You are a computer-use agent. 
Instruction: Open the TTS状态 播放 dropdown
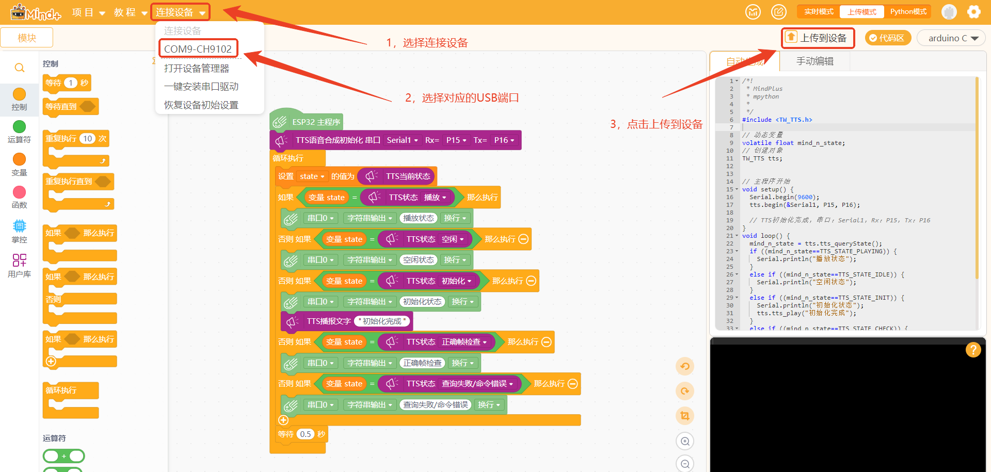coord(435,197)
